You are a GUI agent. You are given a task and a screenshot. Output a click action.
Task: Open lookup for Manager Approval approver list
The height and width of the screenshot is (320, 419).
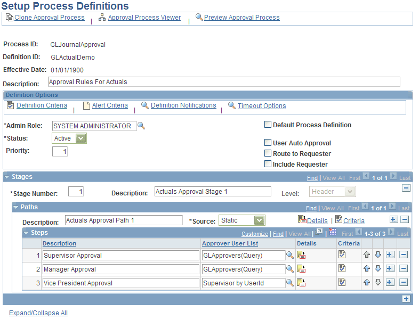click(290, 269)
